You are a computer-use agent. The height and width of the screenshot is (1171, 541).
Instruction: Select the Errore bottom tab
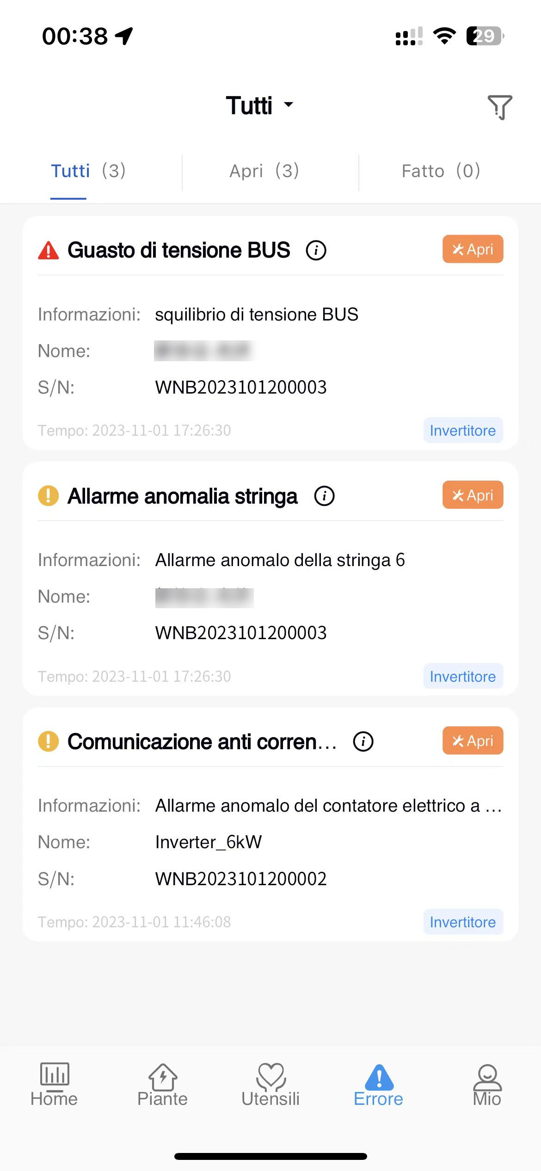(379, 1085)
